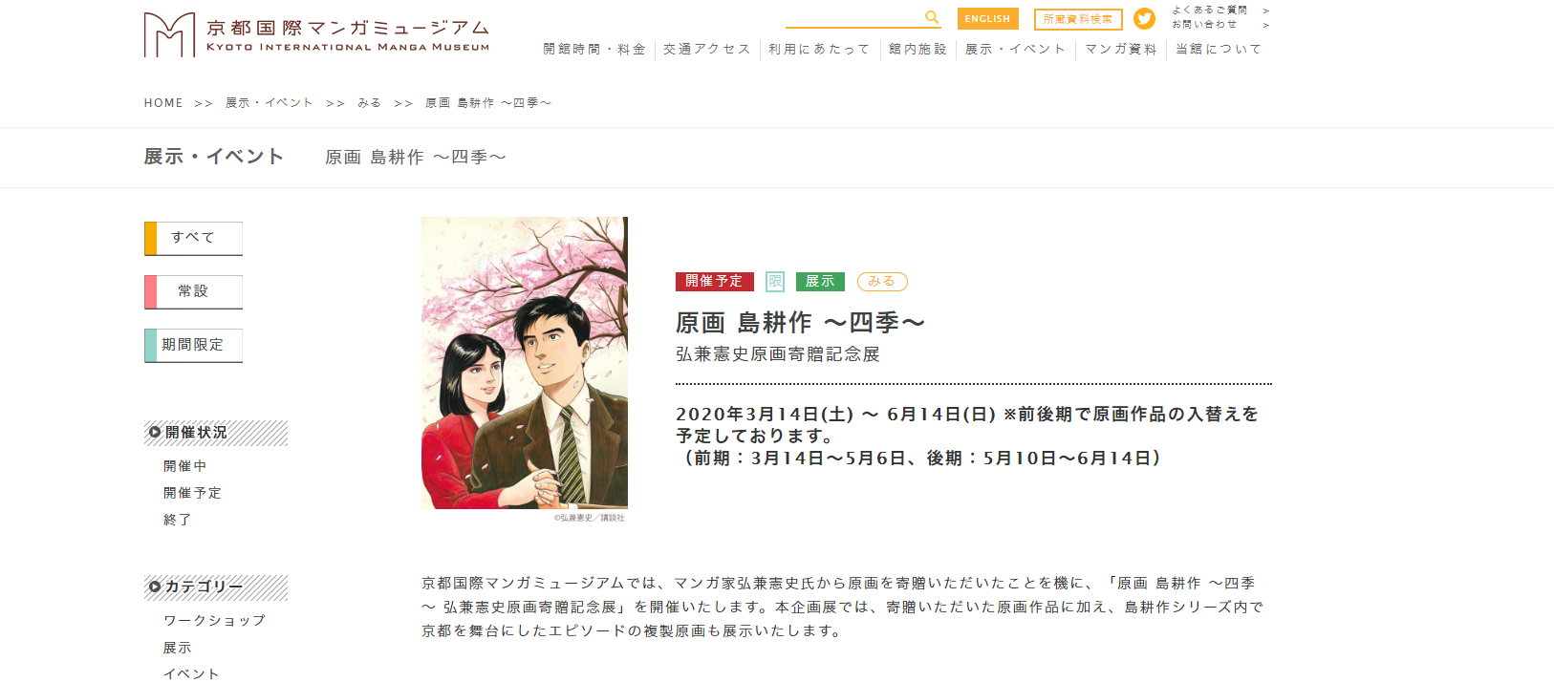Image resolution: width=1554 pixels, height=683 pixels.
Task: Filter by 開催中 status
Action: click(x=185, y=466)
